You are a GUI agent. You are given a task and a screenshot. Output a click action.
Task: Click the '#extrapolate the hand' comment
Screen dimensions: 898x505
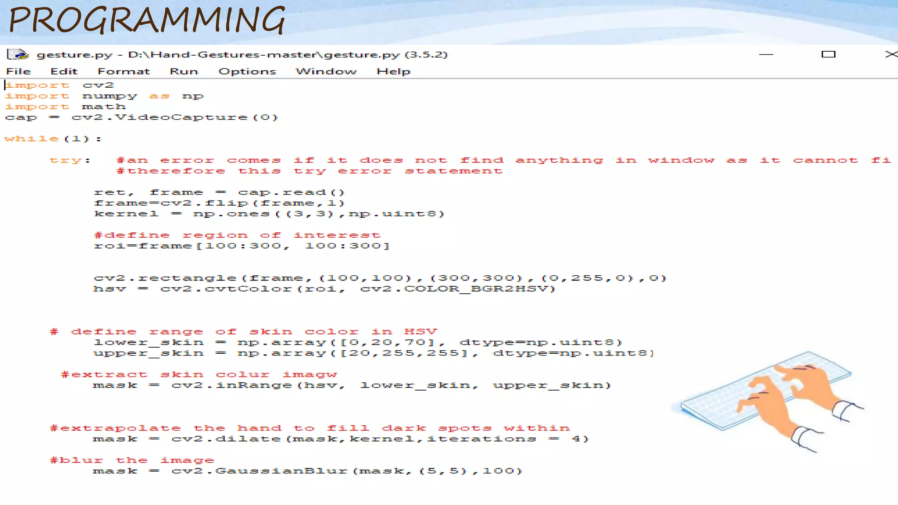click(x=310, y=428)
